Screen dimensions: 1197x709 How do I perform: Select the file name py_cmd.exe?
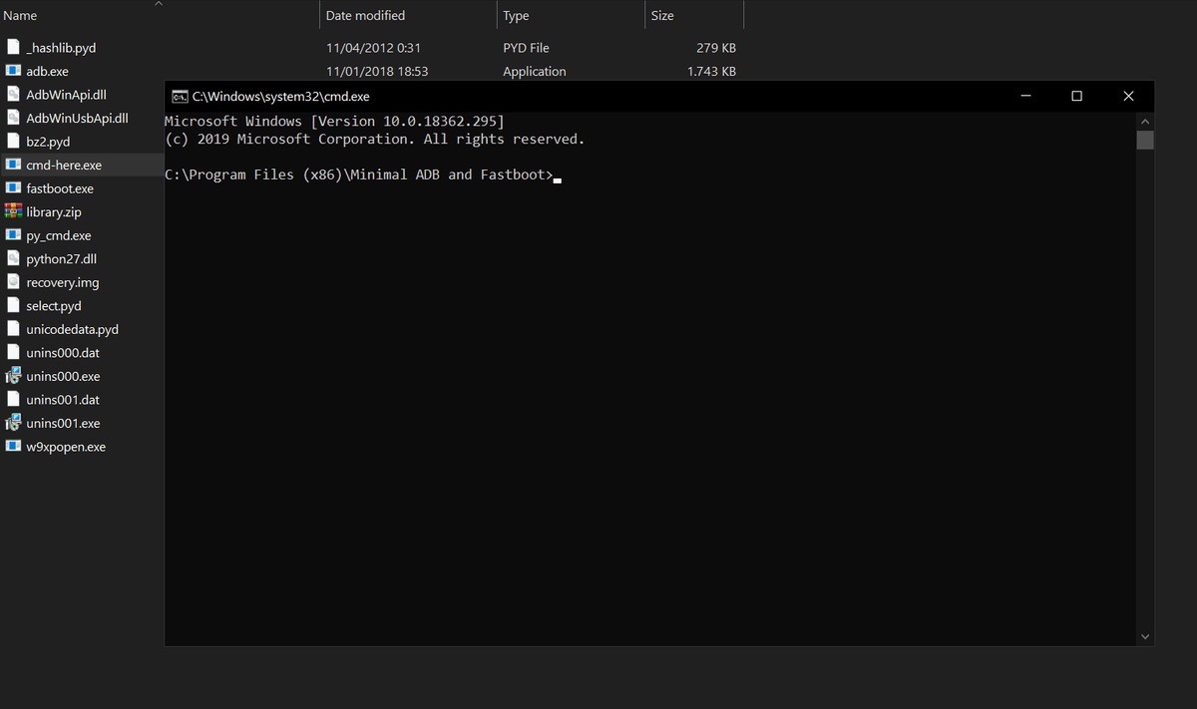coord(59,236)
